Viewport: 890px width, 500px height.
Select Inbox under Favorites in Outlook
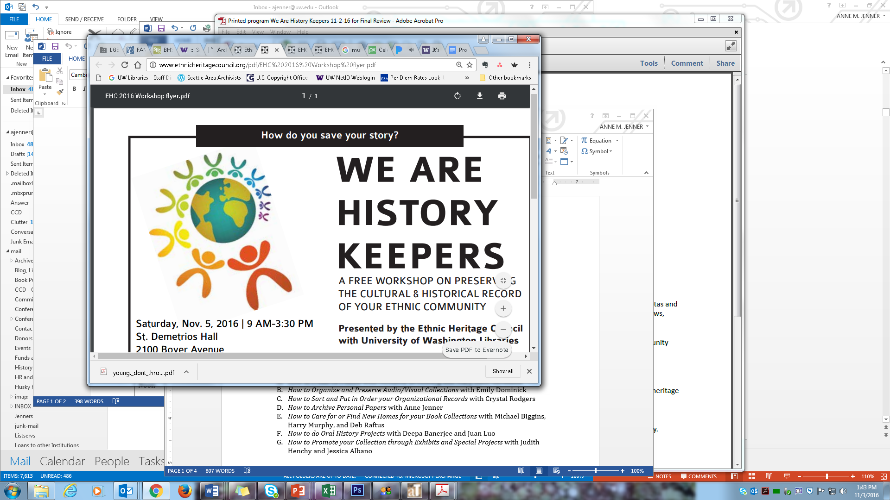point(18,89)
